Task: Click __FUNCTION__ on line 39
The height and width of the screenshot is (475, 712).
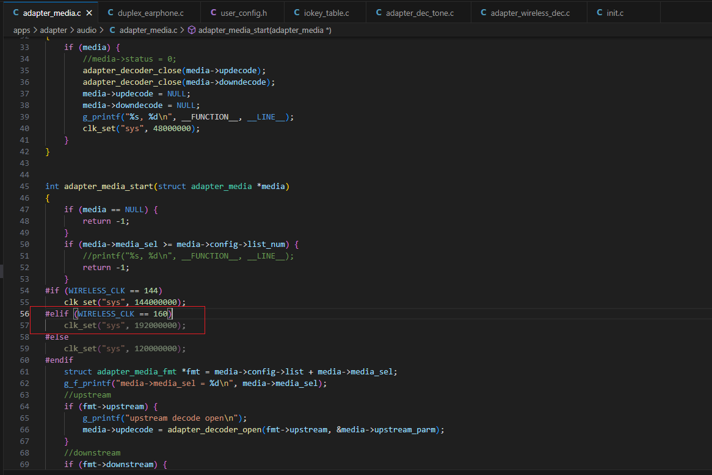Action: click(210, 117)
